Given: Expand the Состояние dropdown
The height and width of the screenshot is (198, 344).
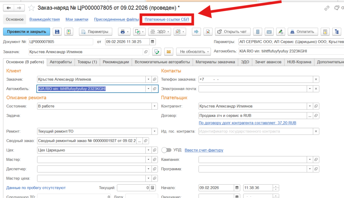Looking at the screenshot, I should click(155, 106).
